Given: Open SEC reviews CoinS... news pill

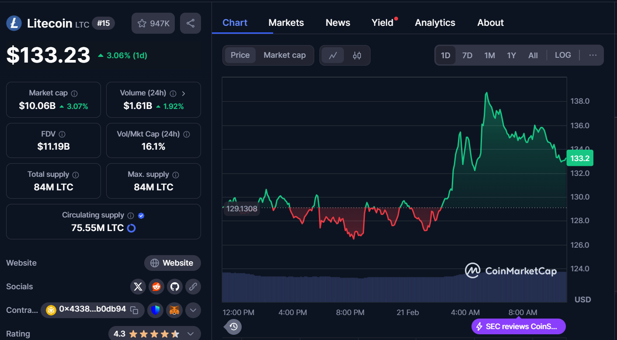Looking at the screenshot, I should coord(519,326).
